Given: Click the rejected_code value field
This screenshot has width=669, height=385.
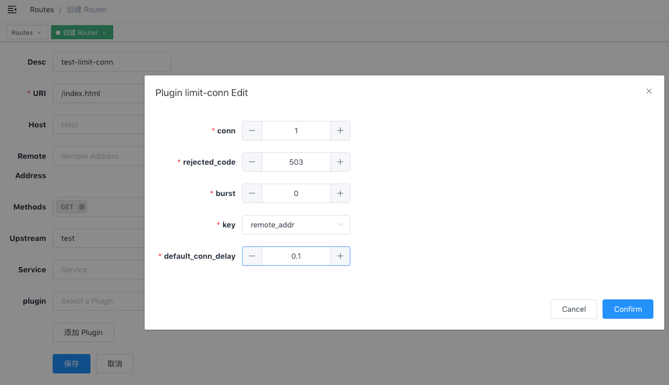Looking at the screenshot, I should [x=296, y=162].
